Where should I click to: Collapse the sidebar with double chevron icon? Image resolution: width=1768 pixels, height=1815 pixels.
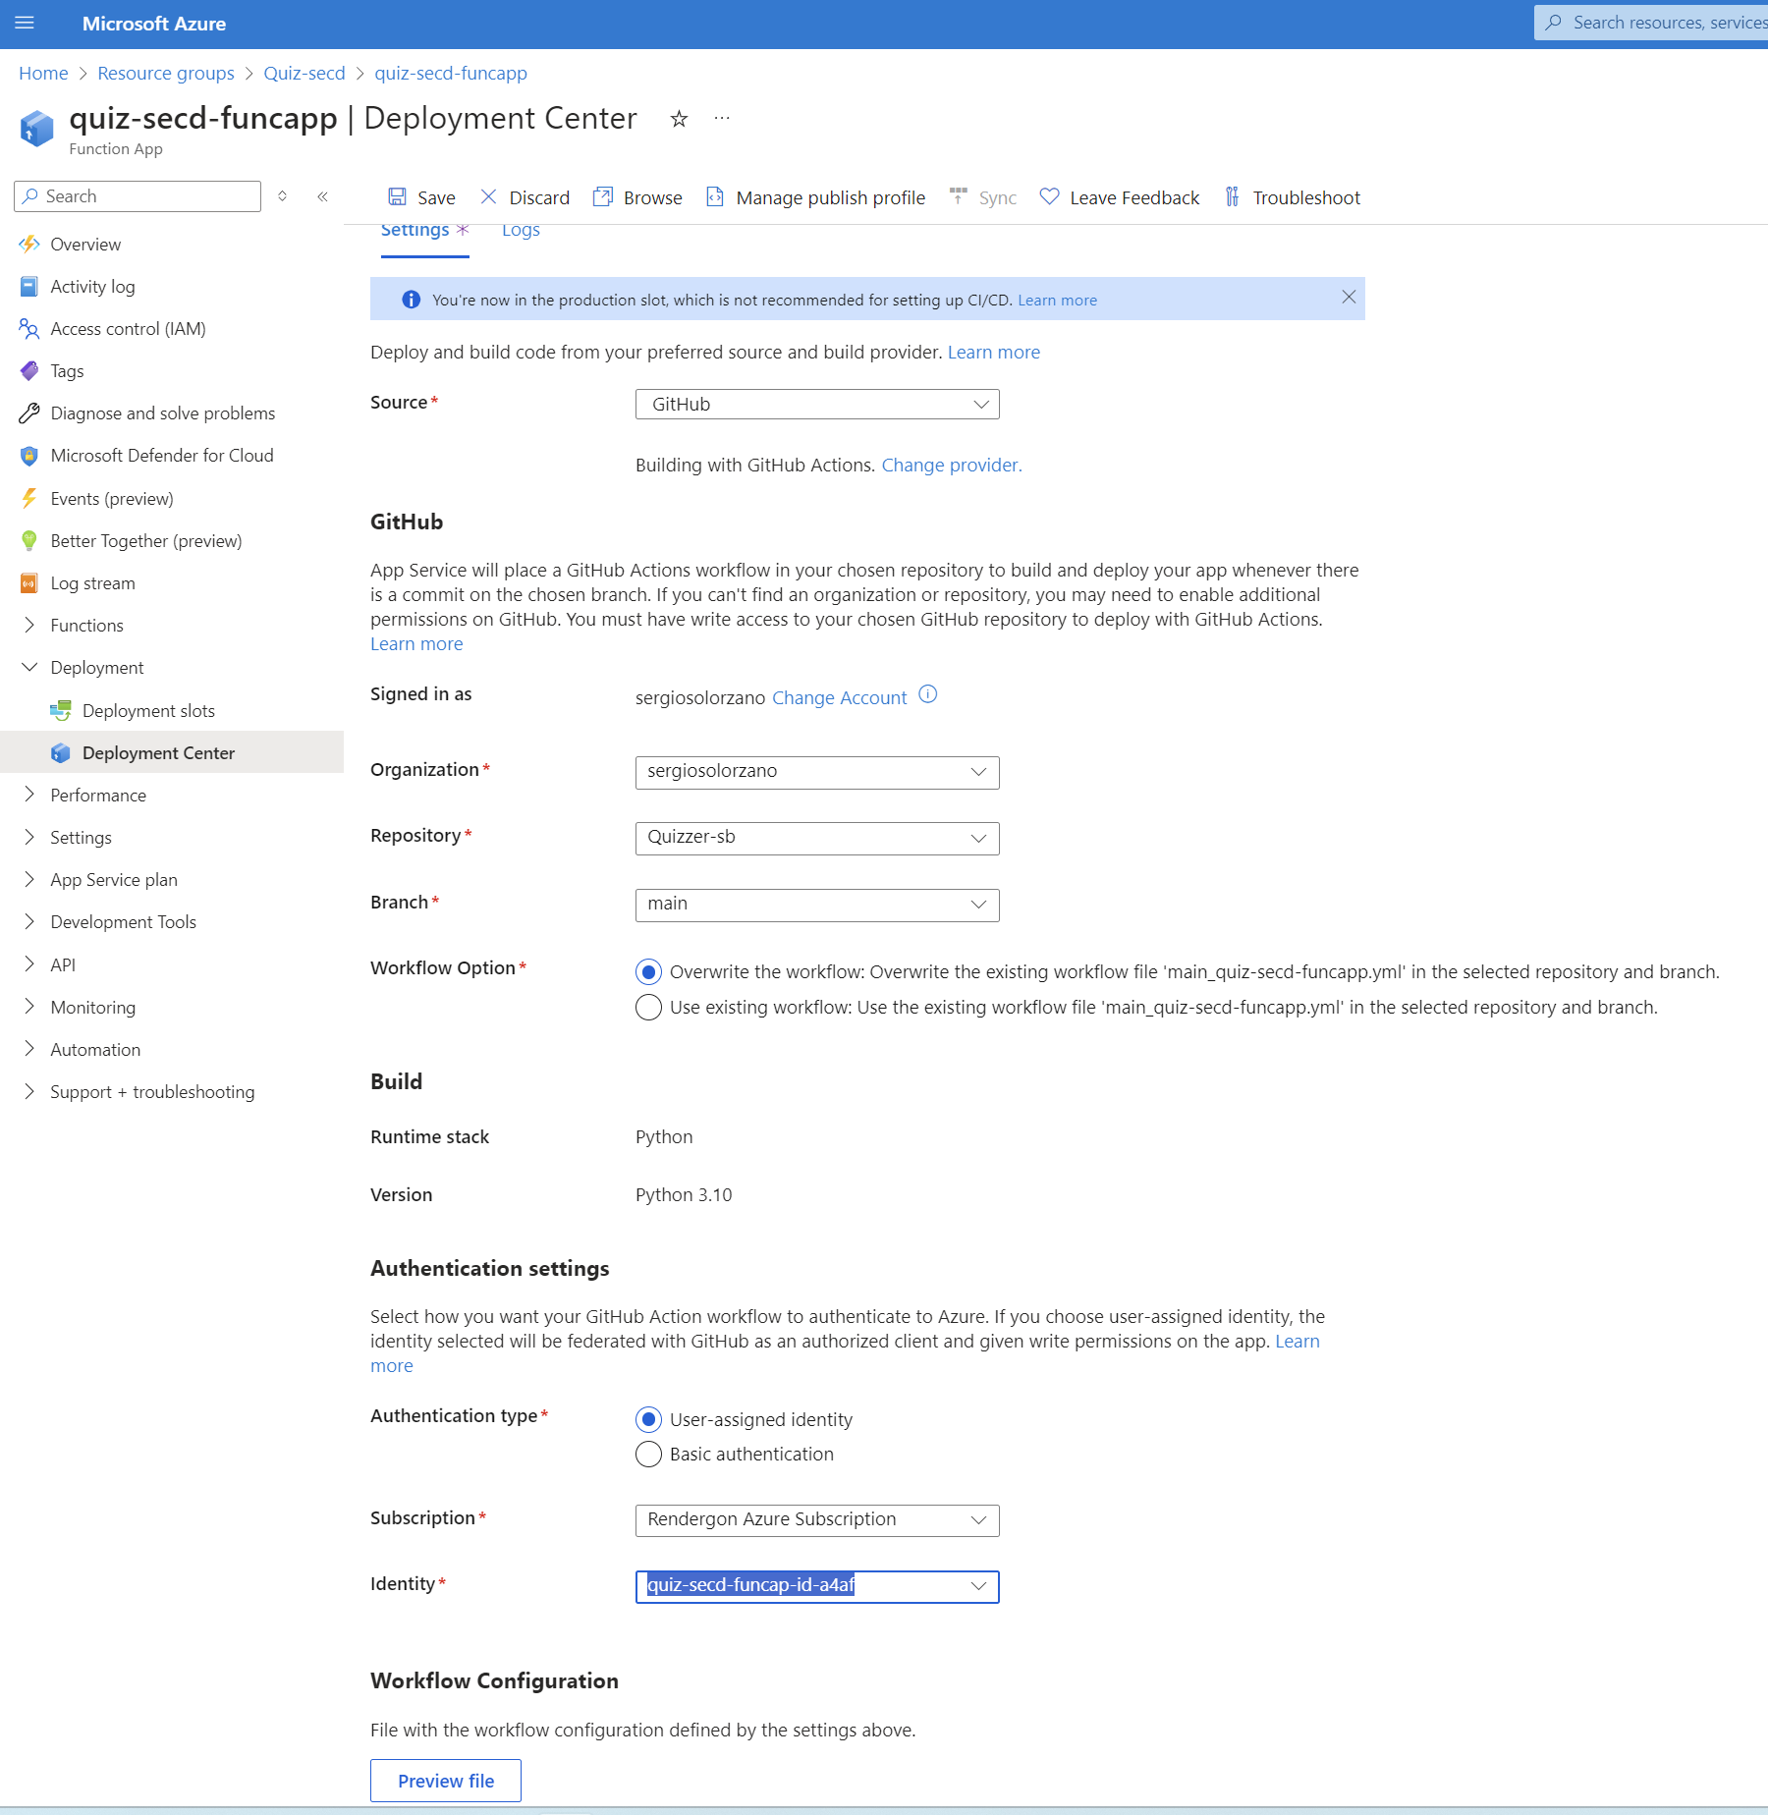[322, 196]
